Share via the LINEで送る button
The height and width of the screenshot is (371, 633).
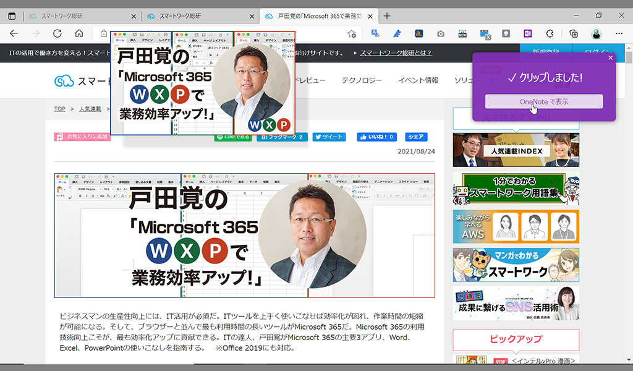[x=233, y=137]
